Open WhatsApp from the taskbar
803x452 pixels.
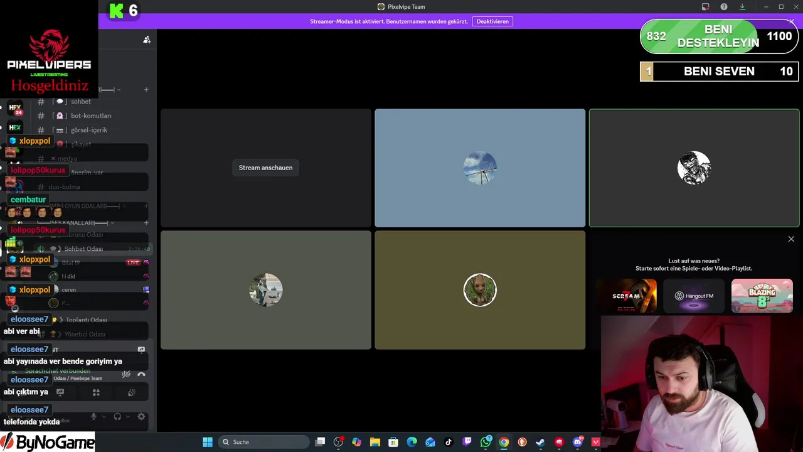click(x=486, y=442)
